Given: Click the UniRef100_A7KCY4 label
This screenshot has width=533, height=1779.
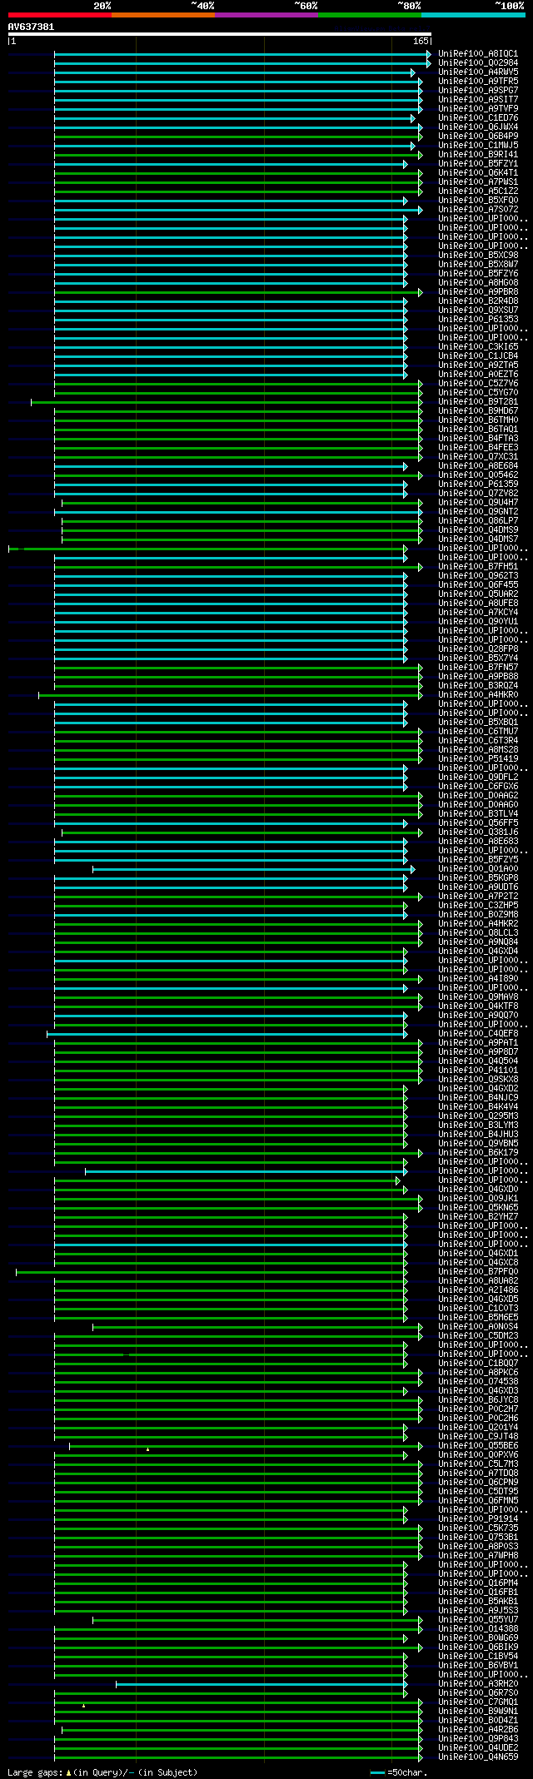Looking at the screenshot, I should point(478,612).
